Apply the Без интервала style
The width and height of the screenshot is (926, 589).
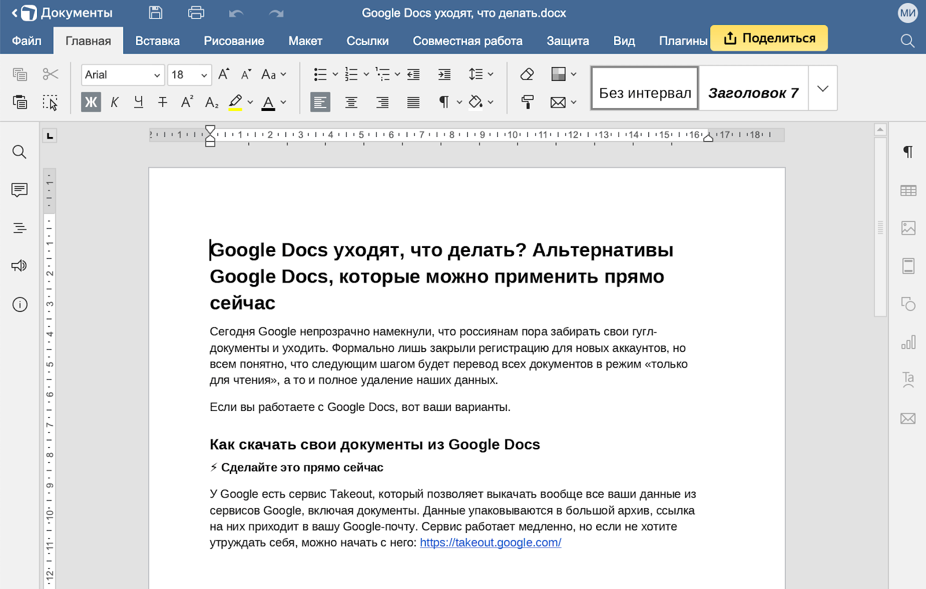coord(645,88)
